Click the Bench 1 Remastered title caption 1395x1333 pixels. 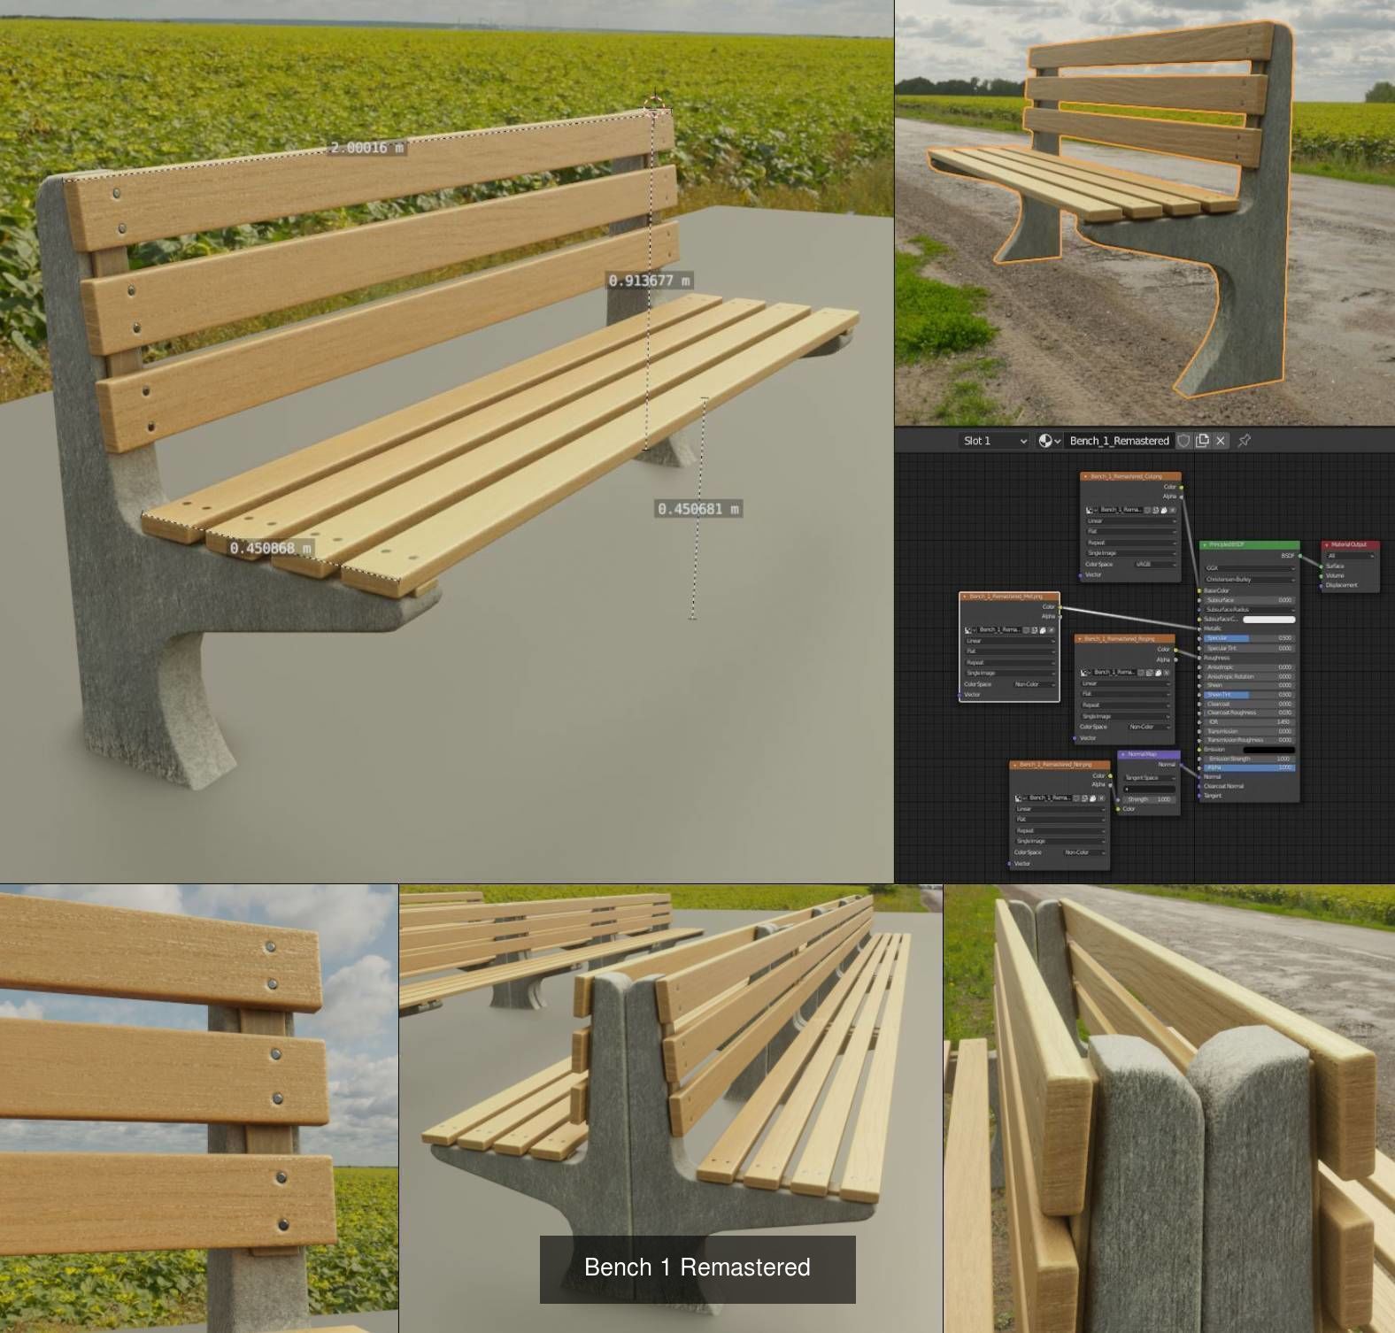pyautogui.click(x=697, y=1268)
